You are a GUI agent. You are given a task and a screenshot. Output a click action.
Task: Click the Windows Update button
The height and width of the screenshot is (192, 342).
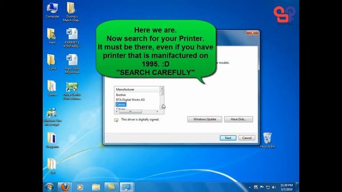pos(205,119)
